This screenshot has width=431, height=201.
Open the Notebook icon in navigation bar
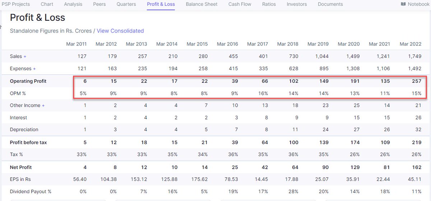coord(403,4)
